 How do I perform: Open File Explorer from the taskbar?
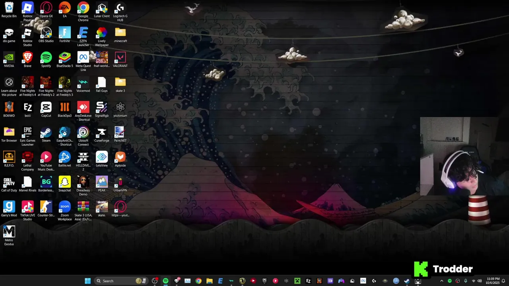click(x=209, y=281)
